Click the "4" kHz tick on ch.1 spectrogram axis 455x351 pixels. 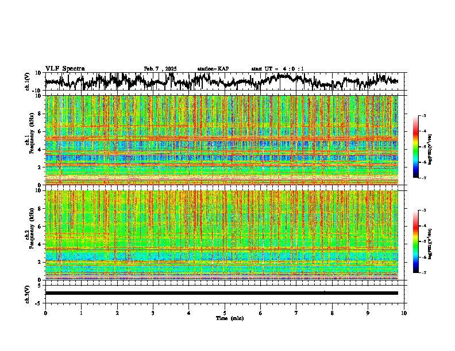[40, 150]
